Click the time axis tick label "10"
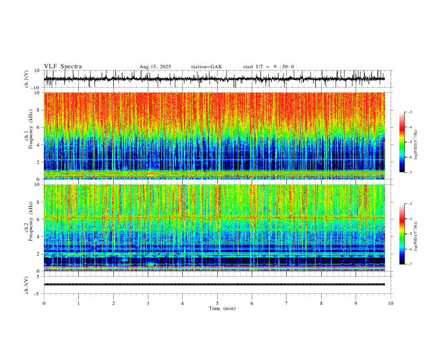 [391, 303]
